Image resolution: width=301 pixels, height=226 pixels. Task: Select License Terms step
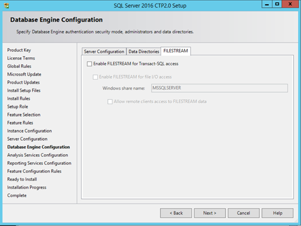point(21,58)
